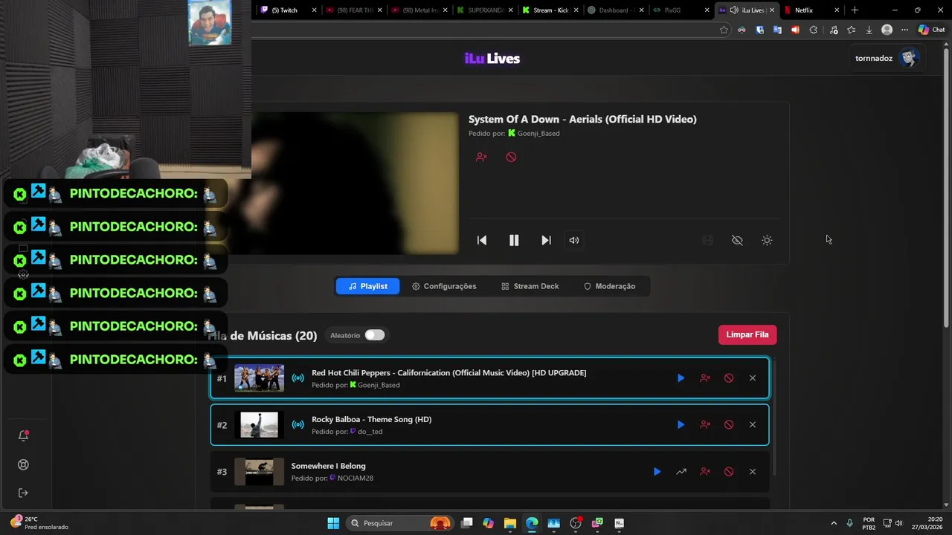Switch to the Stream Deck tab
952x535 pixels.
[x=530, y=286]
